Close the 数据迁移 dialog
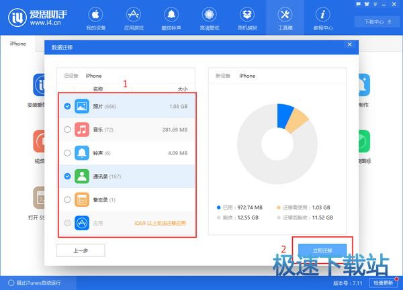403x290 pixels. 349,44
